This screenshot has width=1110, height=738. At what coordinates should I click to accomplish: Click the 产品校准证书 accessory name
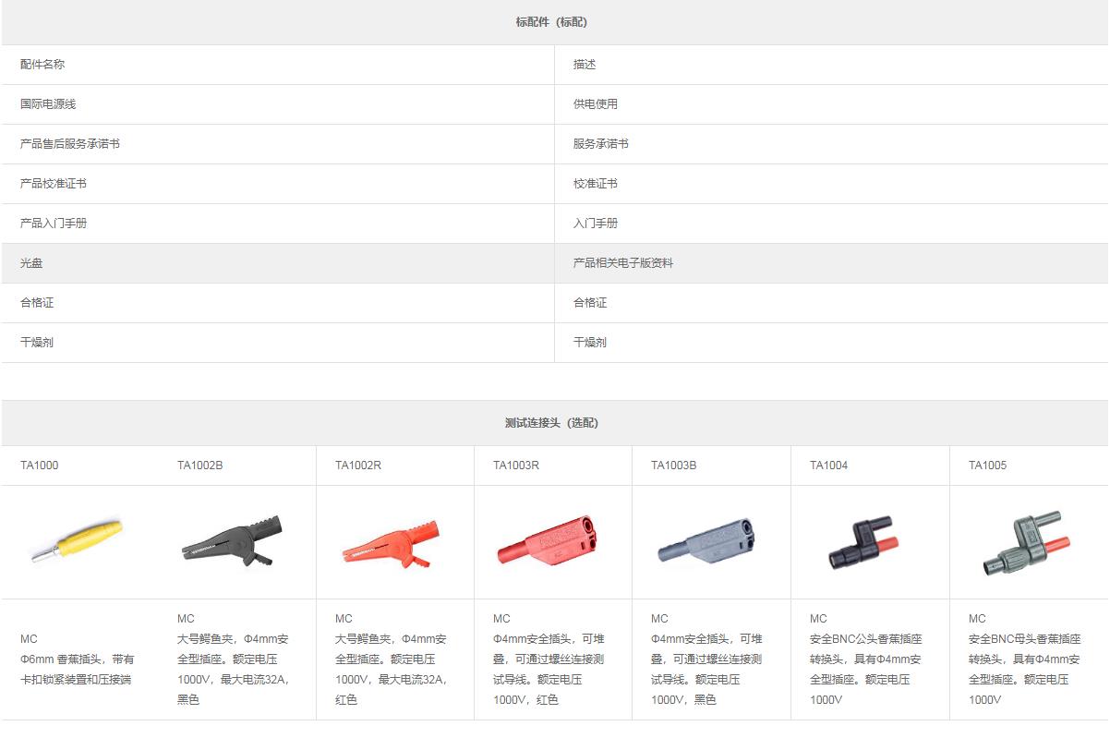pyautogui.click(x=54, y=184)
